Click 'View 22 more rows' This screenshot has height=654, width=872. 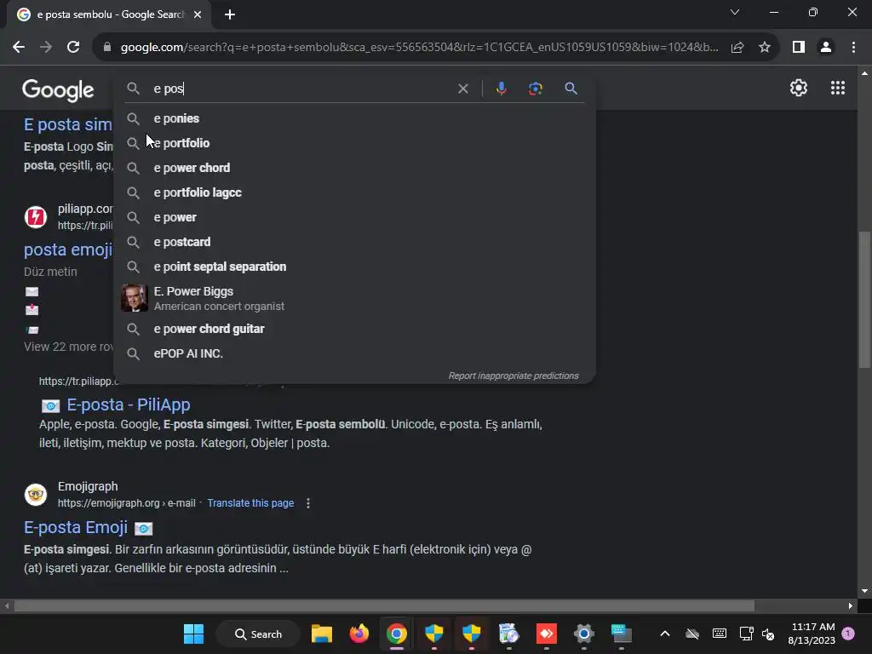[68, 347]
